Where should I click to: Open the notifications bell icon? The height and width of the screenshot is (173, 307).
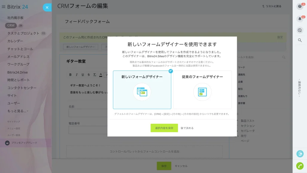pos(300,19)
